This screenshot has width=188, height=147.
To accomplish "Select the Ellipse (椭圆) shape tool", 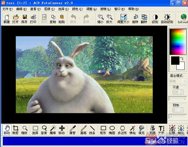I will (112, 130).
